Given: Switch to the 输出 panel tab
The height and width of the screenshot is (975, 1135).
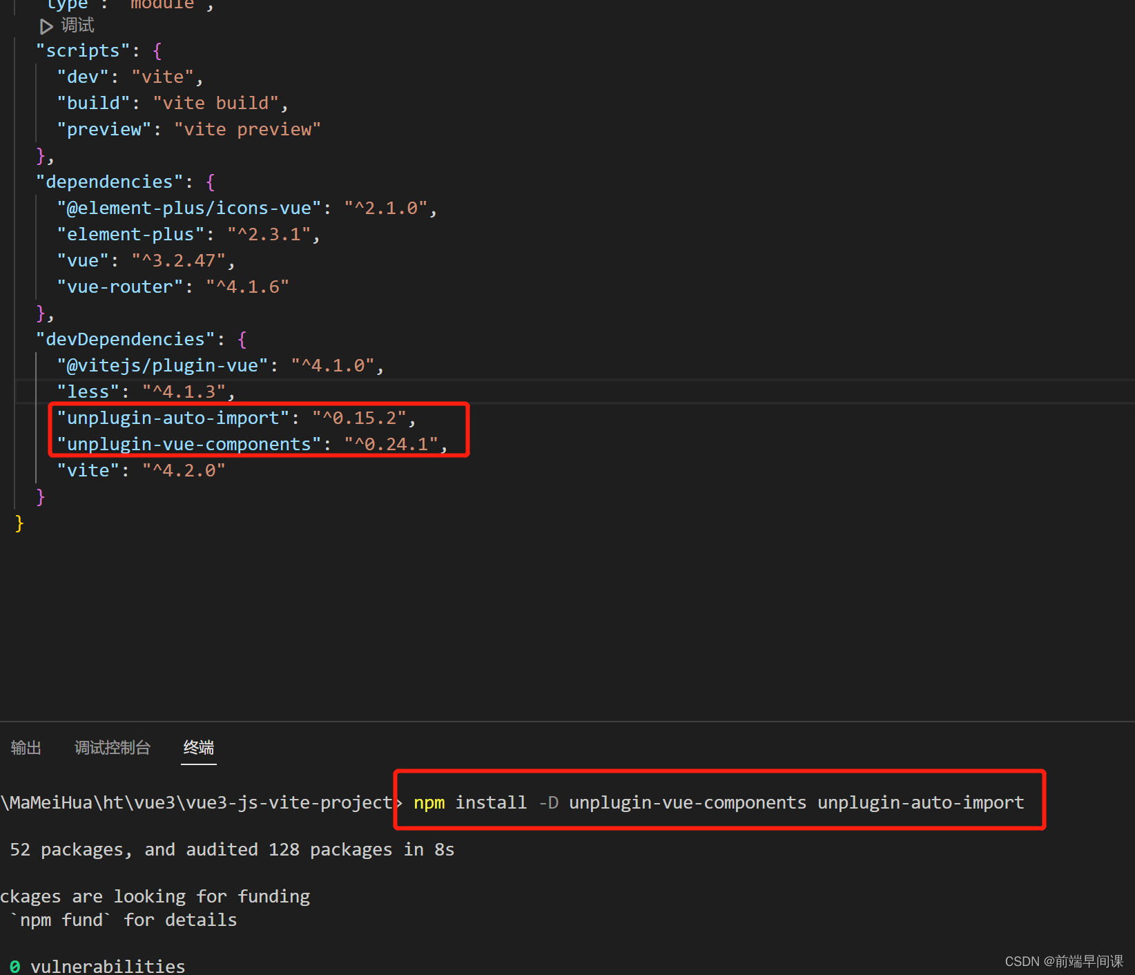Looking at the screenshot, I should click(x=26, y=748).
